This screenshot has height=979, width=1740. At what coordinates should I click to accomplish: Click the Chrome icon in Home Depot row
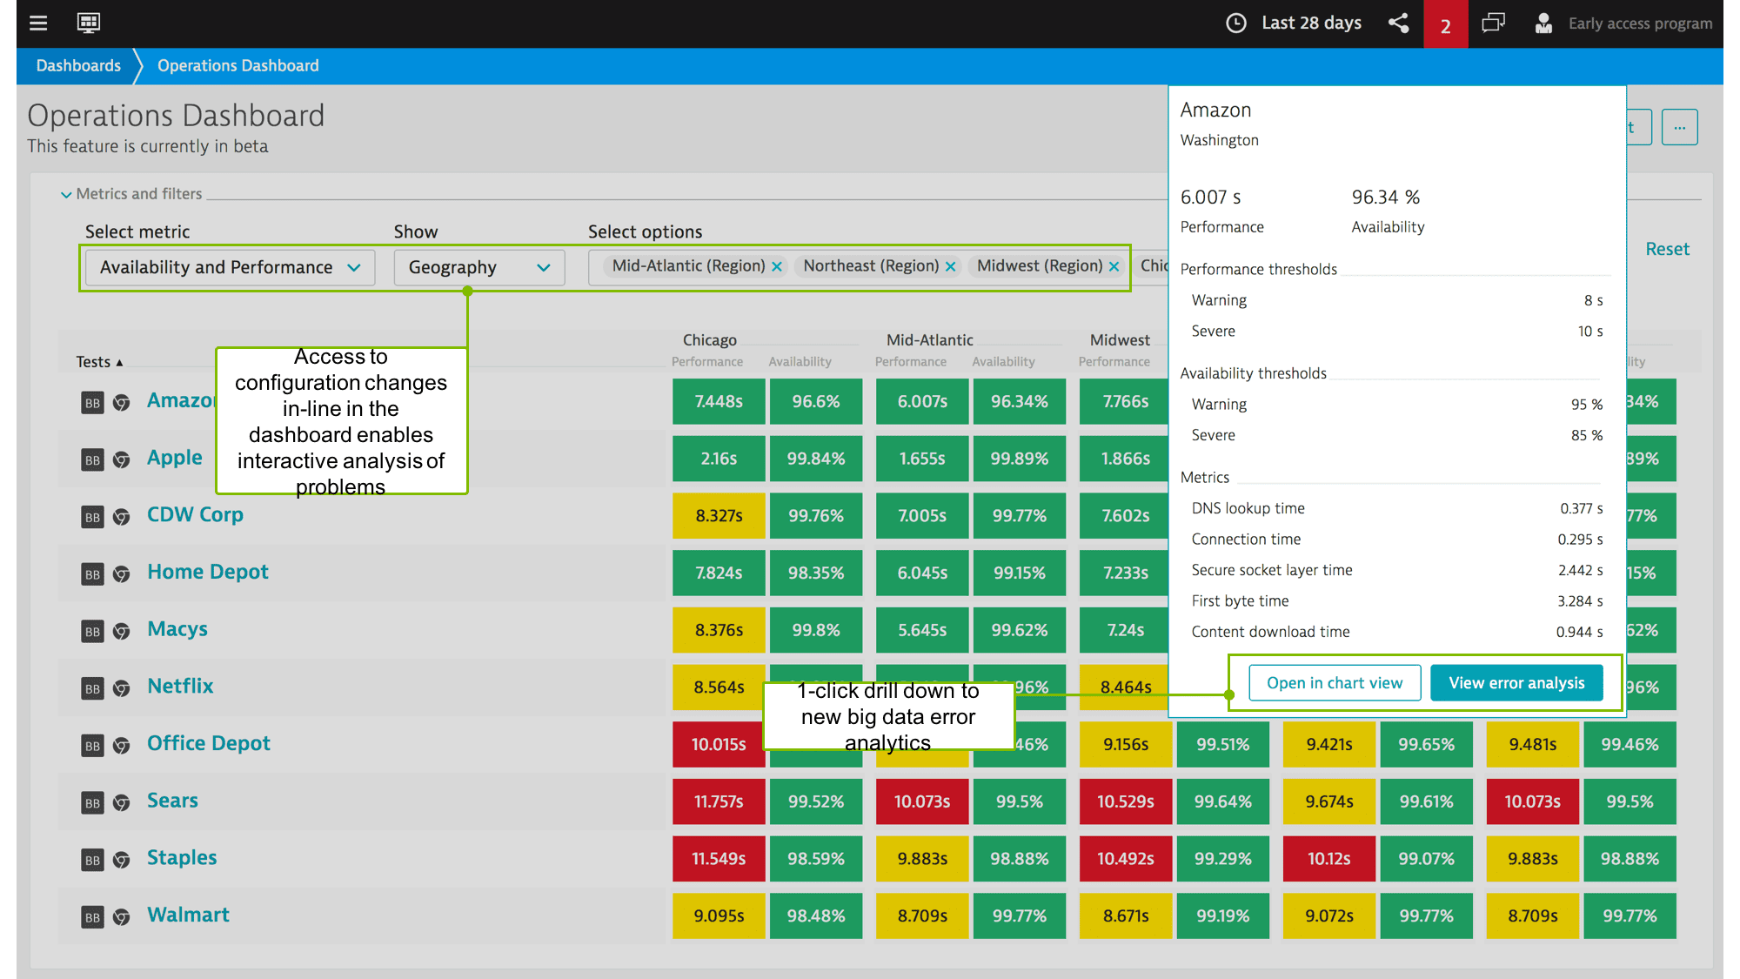pyautogui.click(x=122, y=573)
